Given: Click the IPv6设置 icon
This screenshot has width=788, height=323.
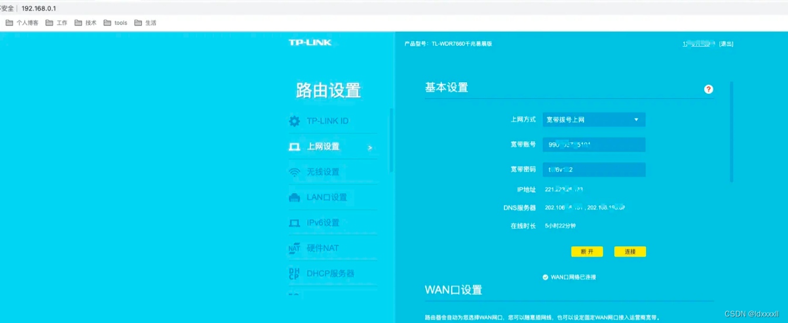Looking at the screenshot, I should pyautogui.click(x=294, y=223).
